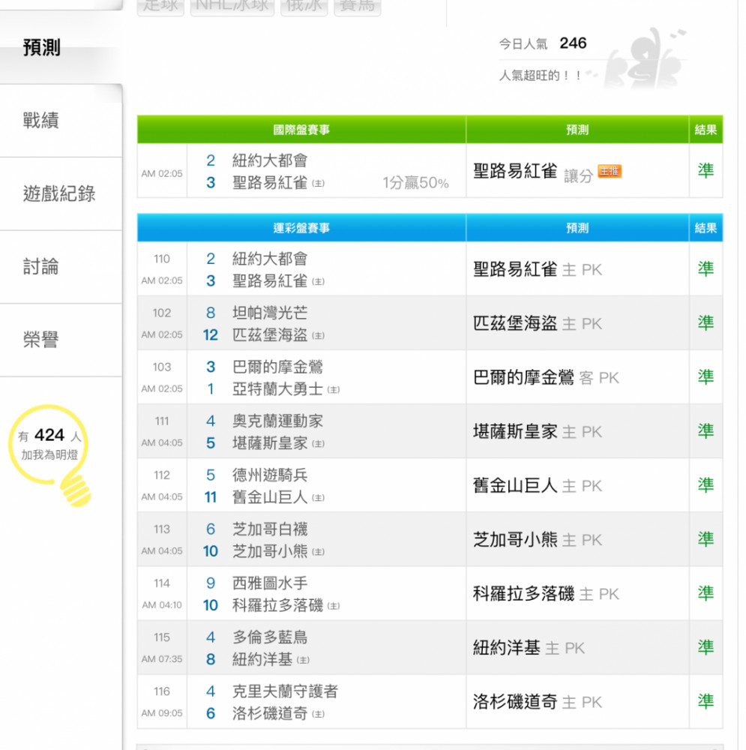746x750 pixels.
Task: Click the gray mascot figure beside 今日人氣
Action: (x=643, y=60)
